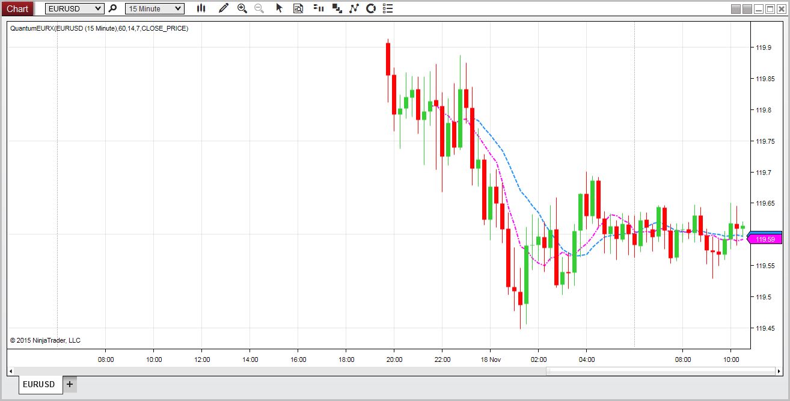
Task: Open the Chart menu button
Action: pos(17,8)
